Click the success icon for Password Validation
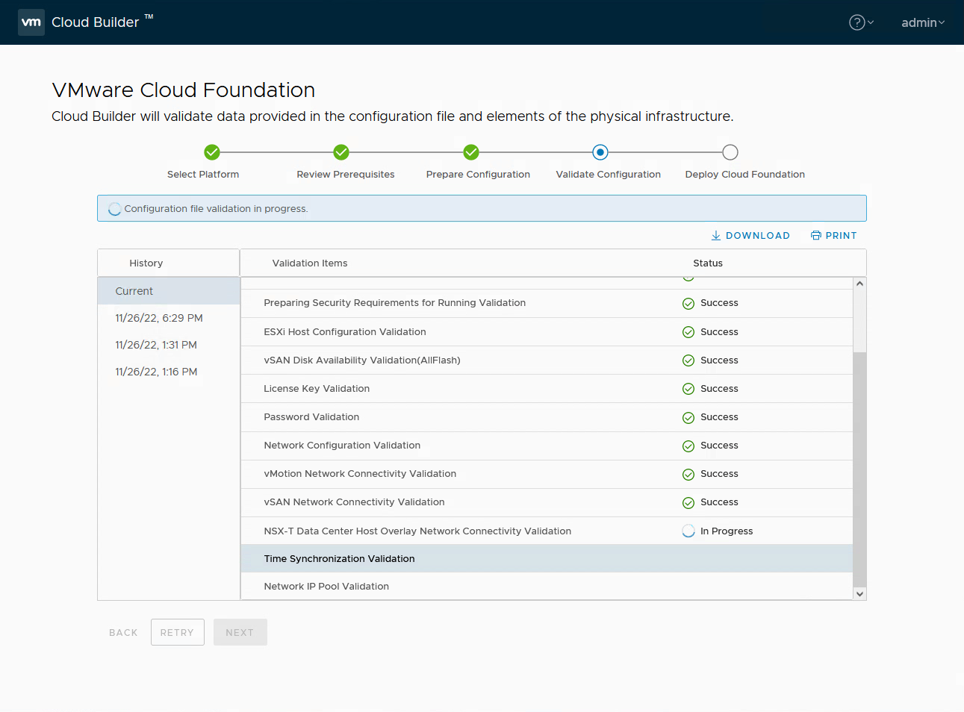964x712 pixels. click(x=688, y=417)
